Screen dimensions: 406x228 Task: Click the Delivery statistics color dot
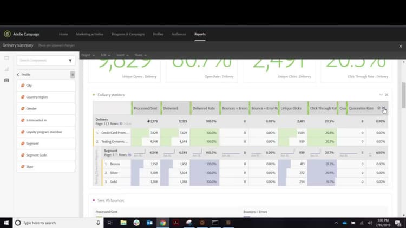(x=94, y=95)
